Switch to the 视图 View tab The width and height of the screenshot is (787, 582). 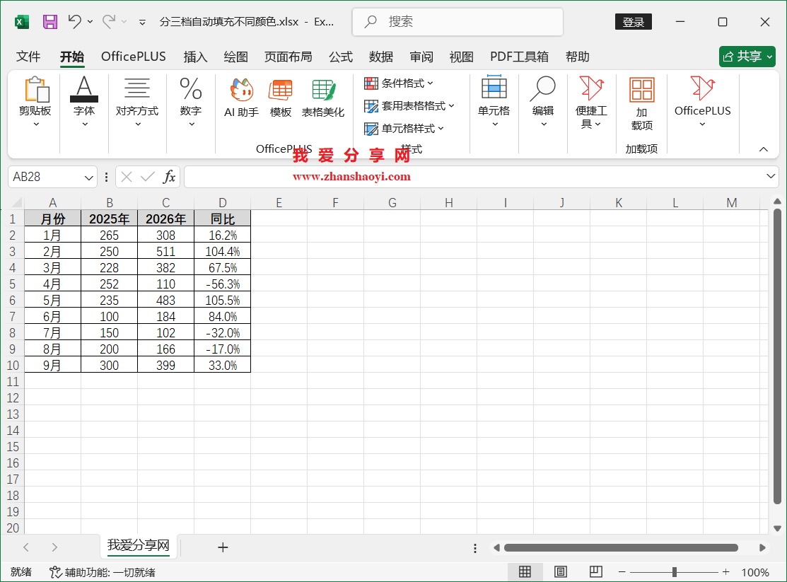coord(461,57)
